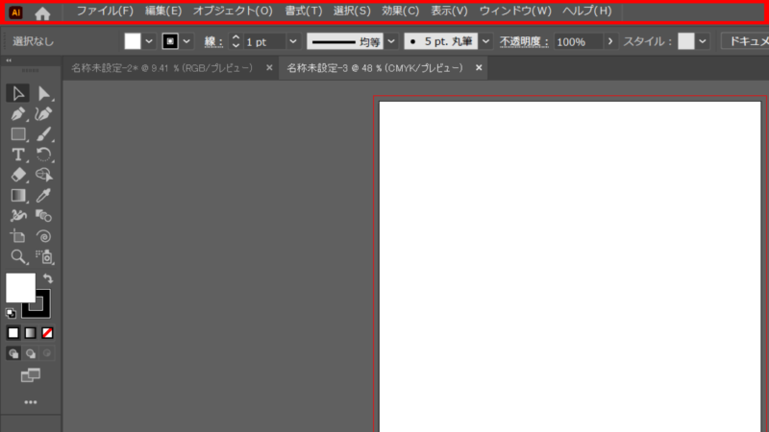Select the Rectangle tool
769x432 pixels.
tap(17, 134)
